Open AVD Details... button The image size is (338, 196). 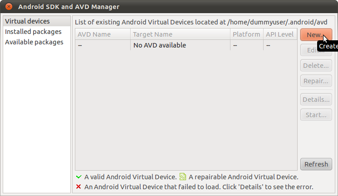click(316, 100)
